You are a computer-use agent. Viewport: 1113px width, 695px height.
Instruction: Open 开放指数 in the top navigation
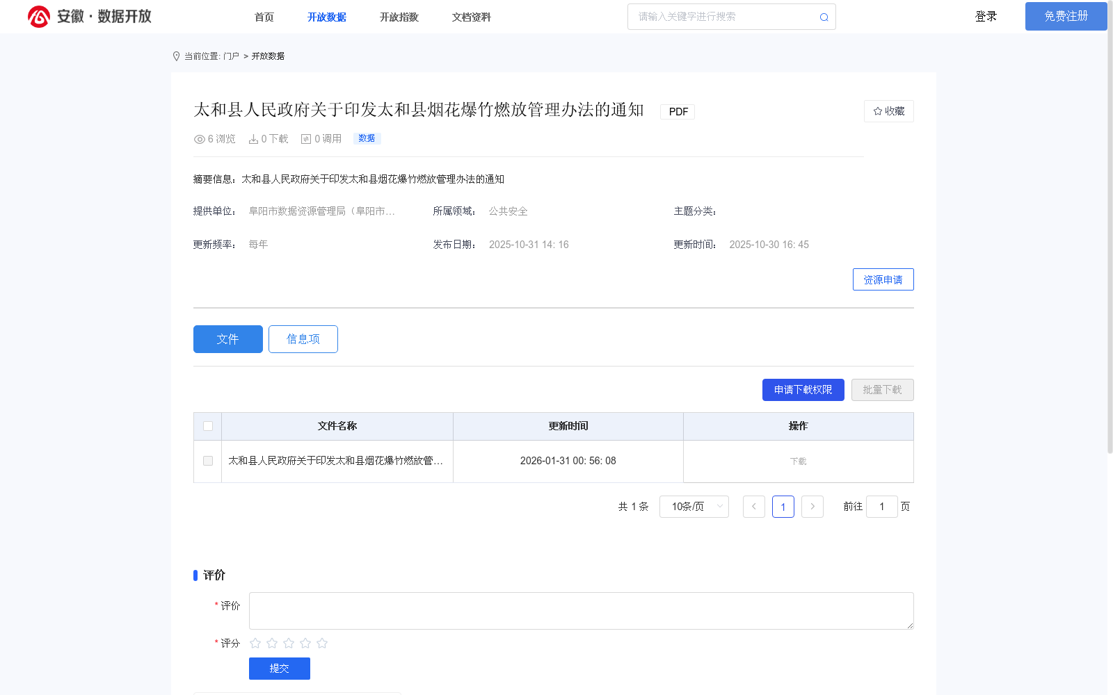pos(399,17)
